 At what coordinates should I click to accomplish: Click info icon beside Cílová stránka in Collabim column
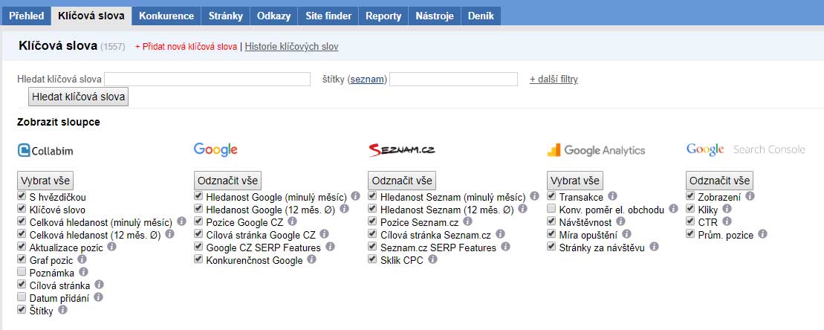(100, 285)
